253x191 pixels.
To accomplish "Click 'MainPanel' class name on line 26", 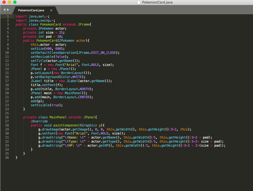I will pos(58,117).
